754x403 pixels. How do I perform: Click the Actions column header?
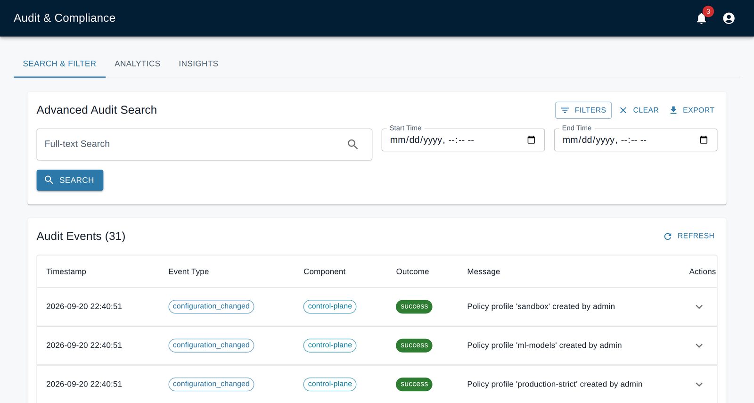(702, 271)
